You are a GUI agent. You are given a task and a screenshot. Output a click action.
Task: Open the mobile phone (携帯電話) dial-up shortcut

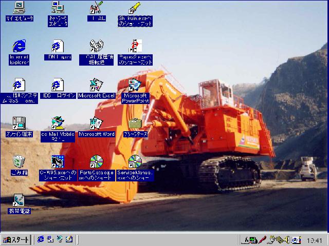tap(19, 200)
